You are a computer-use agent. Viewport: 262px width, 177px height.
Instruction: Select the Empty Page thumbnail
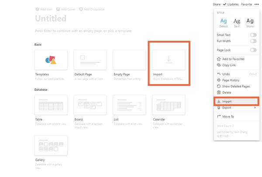coord(129,60)
